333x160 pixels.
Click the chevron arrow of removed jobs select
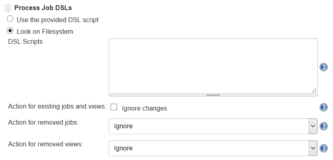coord(313,126)
